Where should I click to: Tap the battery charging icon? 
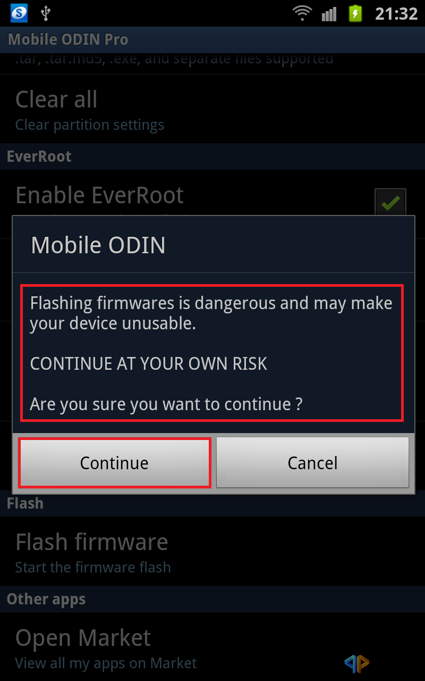point(355,13)
